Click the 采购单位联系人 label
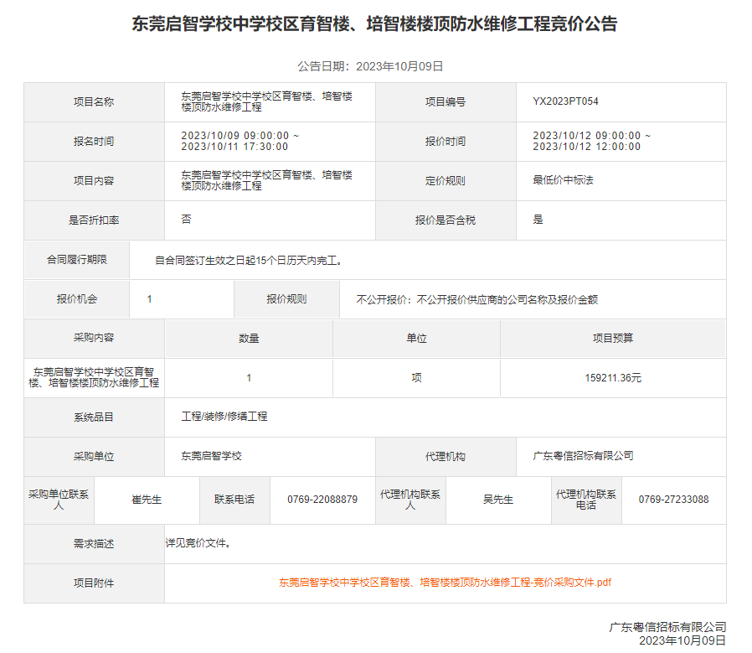The image size is (752, 653). (59, 500)
